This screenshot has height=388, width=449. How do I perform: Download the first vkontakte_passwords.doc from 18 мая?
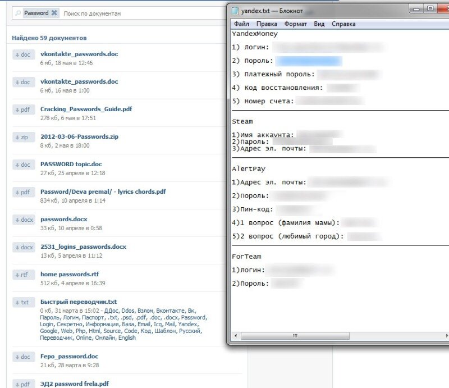pyautogui.click(x=24, y=54)
